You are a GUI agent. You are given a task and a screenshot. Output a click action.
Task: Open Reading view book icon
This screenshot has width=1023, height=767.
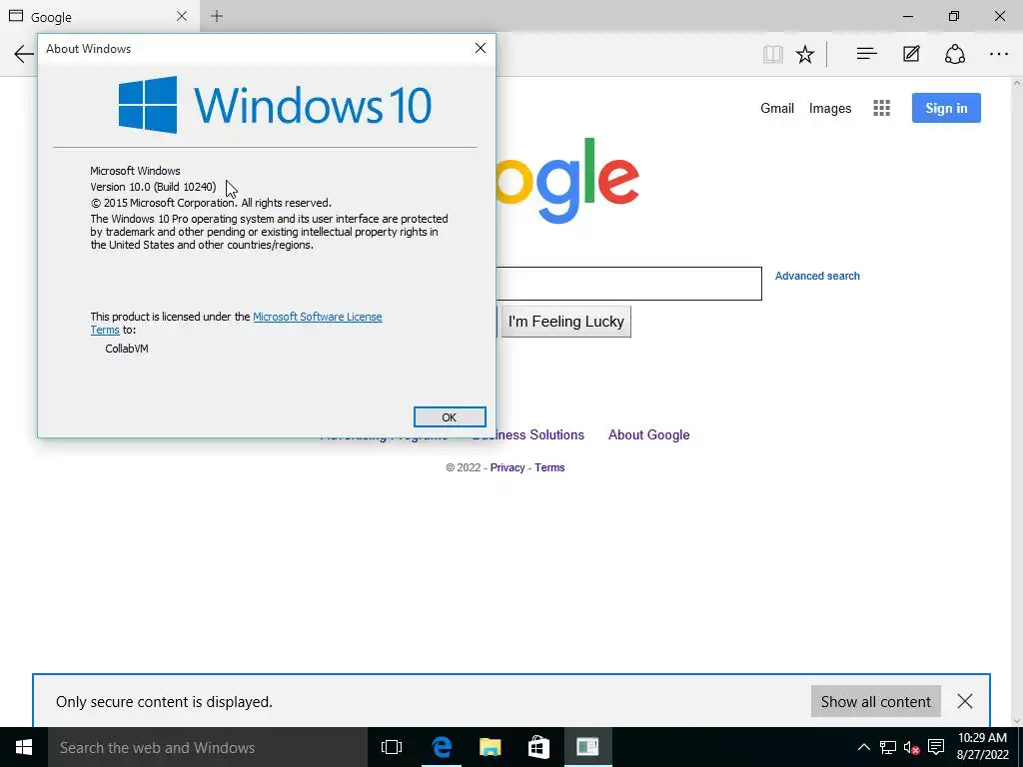tap(772, 54)
